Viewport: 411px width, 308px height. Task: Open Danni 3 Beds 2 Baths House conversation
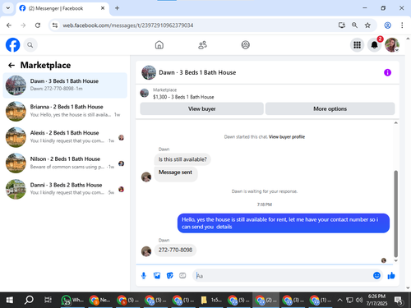click(65, 189)
